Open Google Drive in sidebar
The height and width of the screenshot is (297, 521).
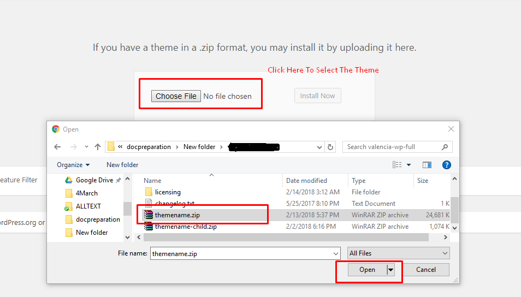coord(94,180)
